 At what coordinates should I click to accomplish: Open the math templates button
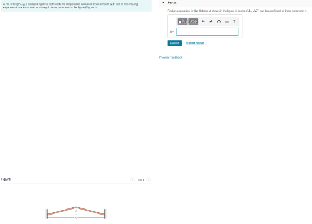click(182, 22)
